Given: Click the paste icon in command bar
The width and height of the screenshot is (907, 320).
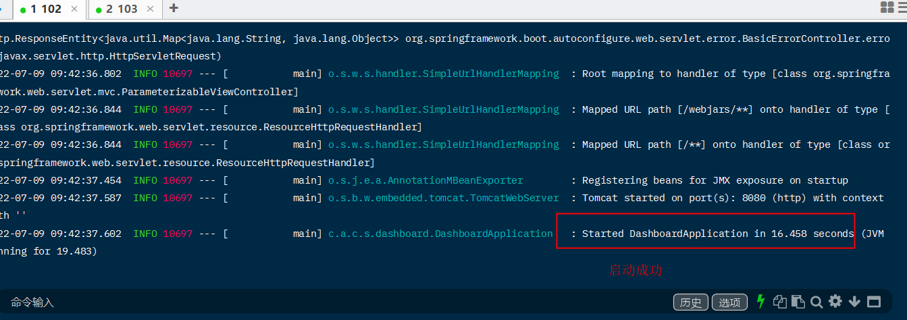Looking at the screenshot, I should pos(798,302).
